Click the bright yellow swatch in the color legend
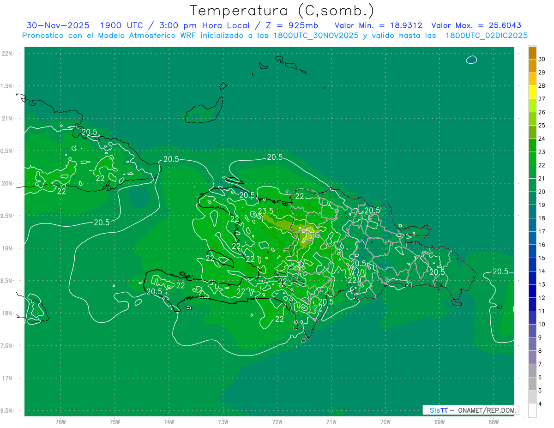Screen dimensions: 554x428 click(532, 99)
